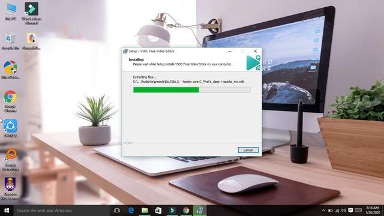Show hidden system tray icons
The width and height of the screenshot is (384, 216).
tap(323, 211)
